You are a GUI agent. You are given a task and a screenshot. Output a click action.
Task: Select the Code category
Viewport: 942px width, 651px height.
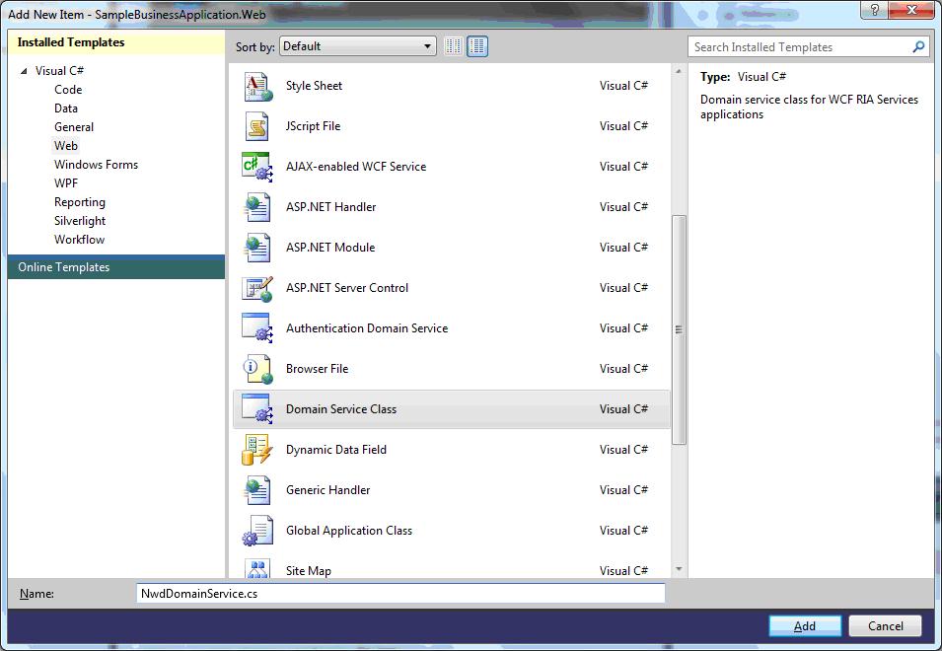(x=68, y=90)
